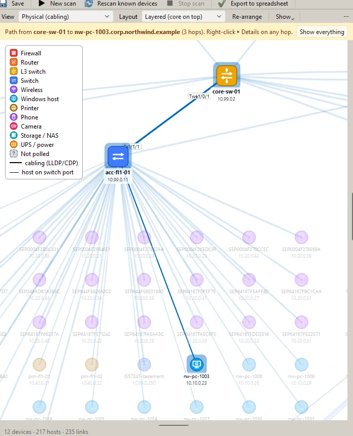This screenshot has height=436, width=353.
Task: Open the overflow ellipsis menu
Action: (346, 17)
